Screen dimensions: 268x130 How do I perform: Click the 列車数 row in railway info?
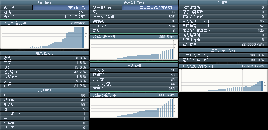[134, 21]
